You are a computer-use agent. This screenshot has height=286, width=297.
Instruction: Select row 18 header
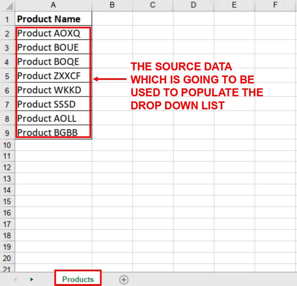tap(7, 236)
